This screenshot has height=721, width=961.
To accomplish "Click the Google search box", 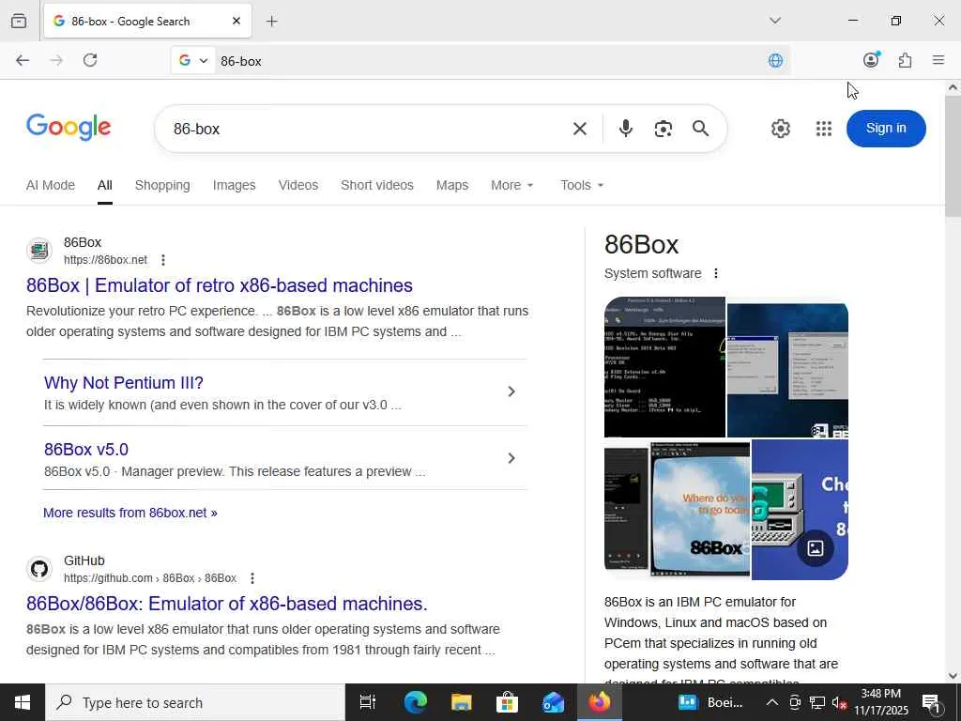I will 368,129.
